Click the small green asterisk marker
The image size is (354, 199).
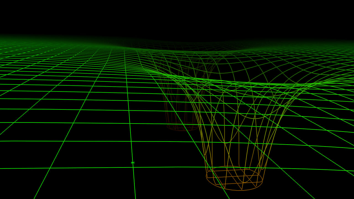tap(133, 163)
